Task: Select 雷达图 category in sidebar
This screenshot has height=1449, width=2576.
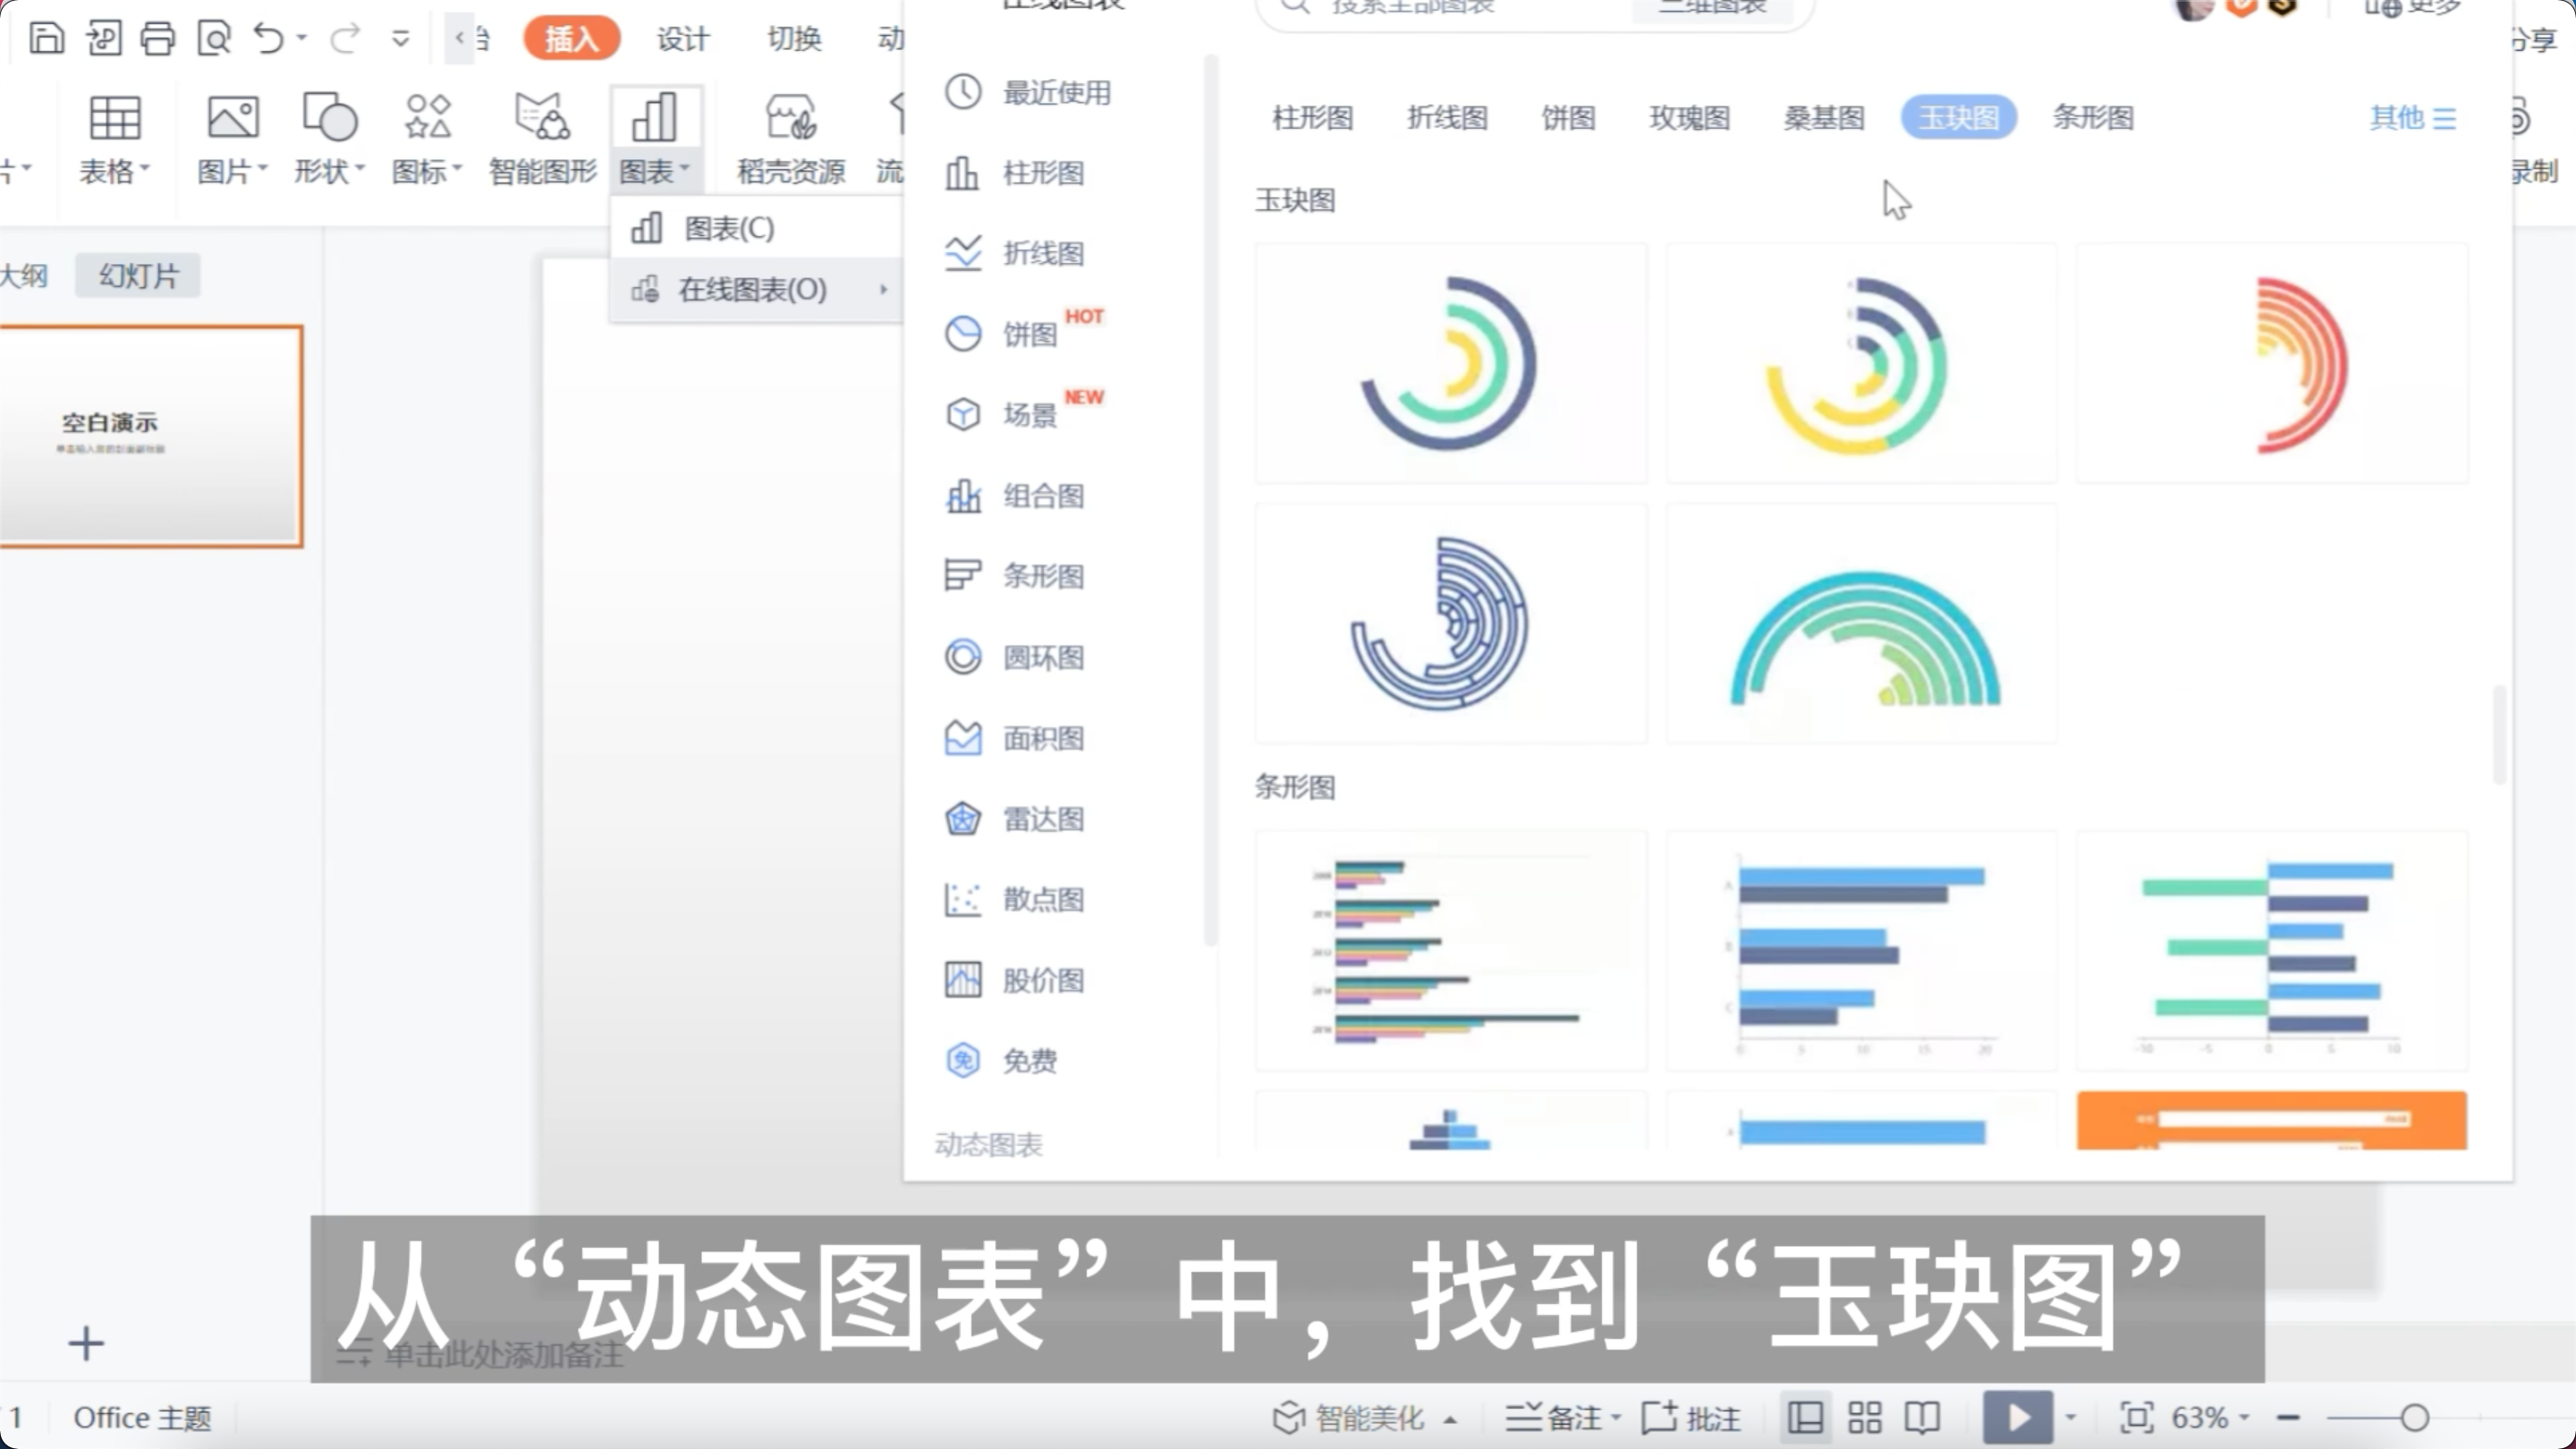Action: 1015,819
